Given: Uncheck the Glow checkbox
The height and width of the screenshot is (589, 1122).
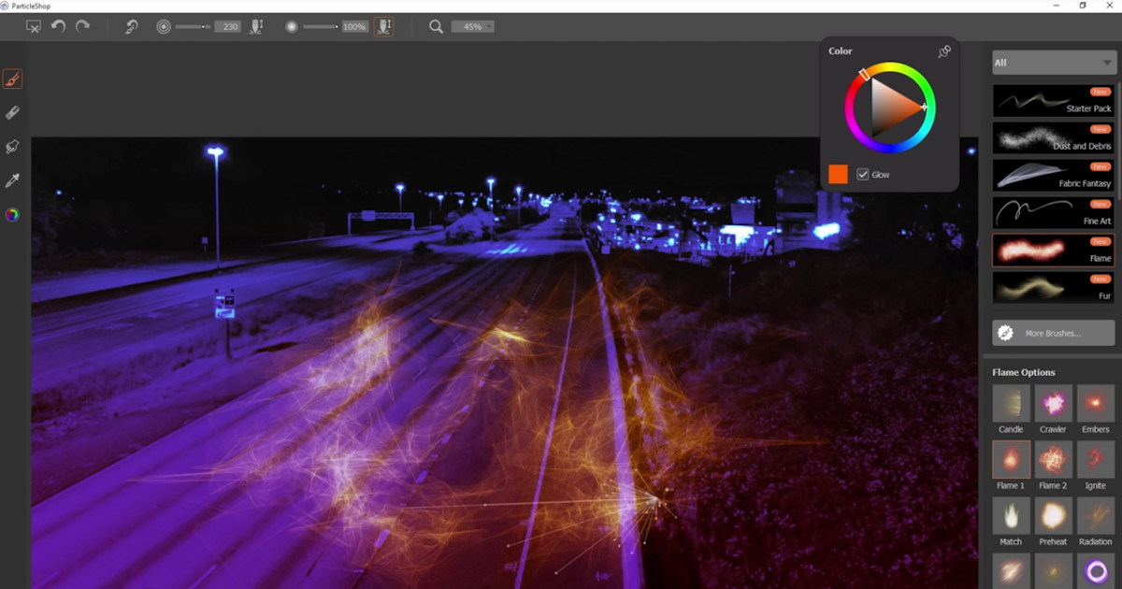Looking at the screenshot, I should [x=863, y=175].
